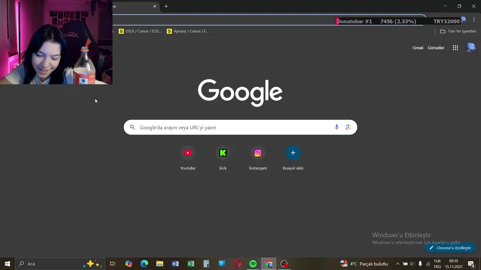
Task: Close the current Chrome tab
Action: tap(154, 6)
